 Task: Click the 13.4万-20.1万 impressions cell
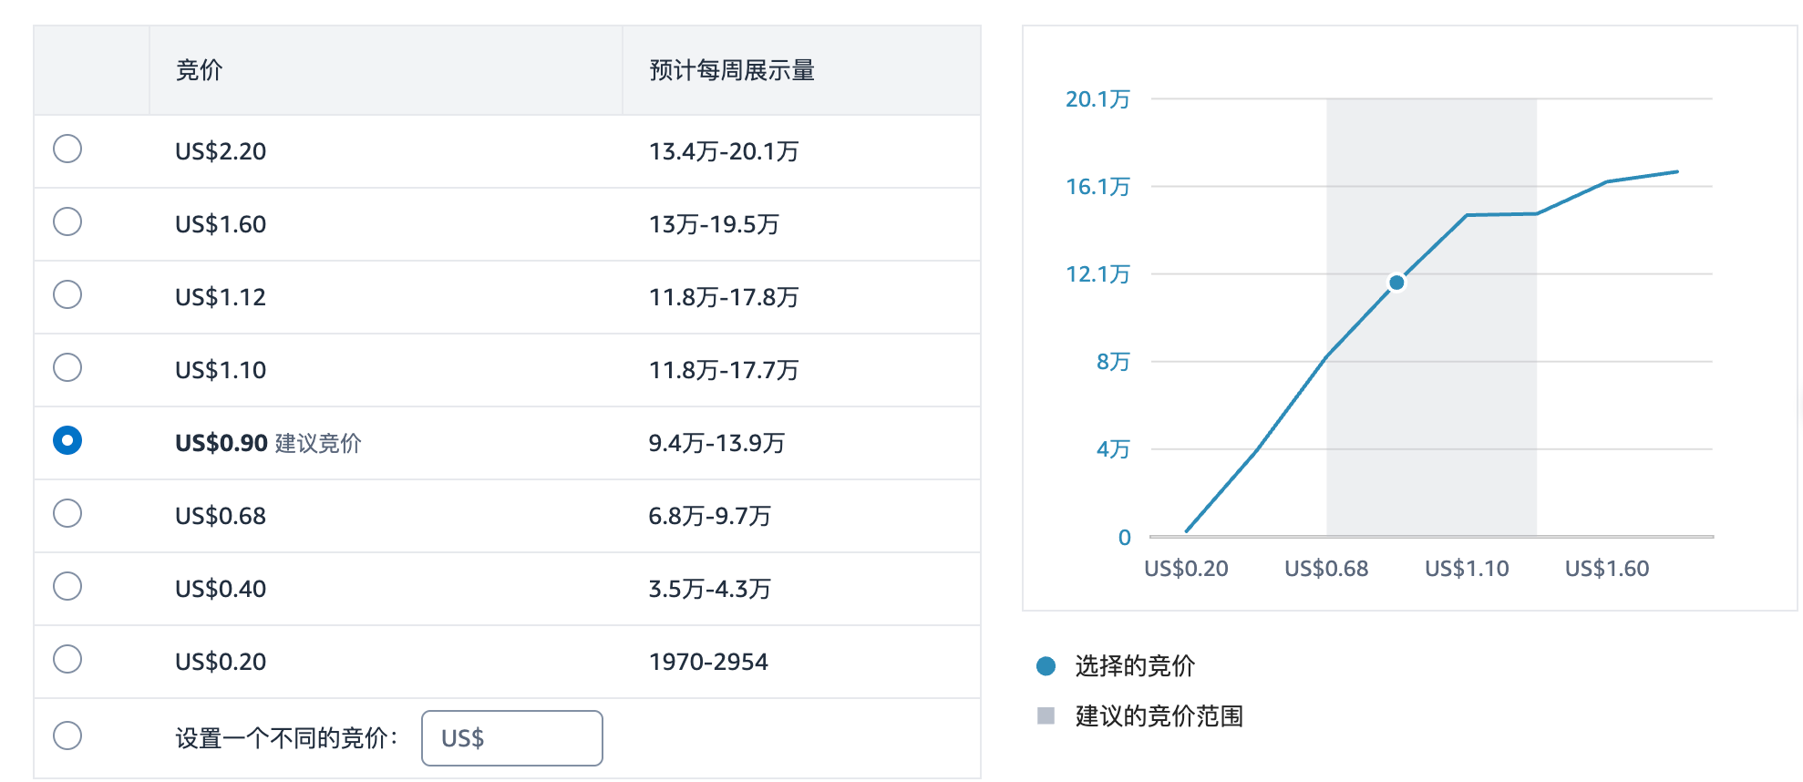click(723, 151)
